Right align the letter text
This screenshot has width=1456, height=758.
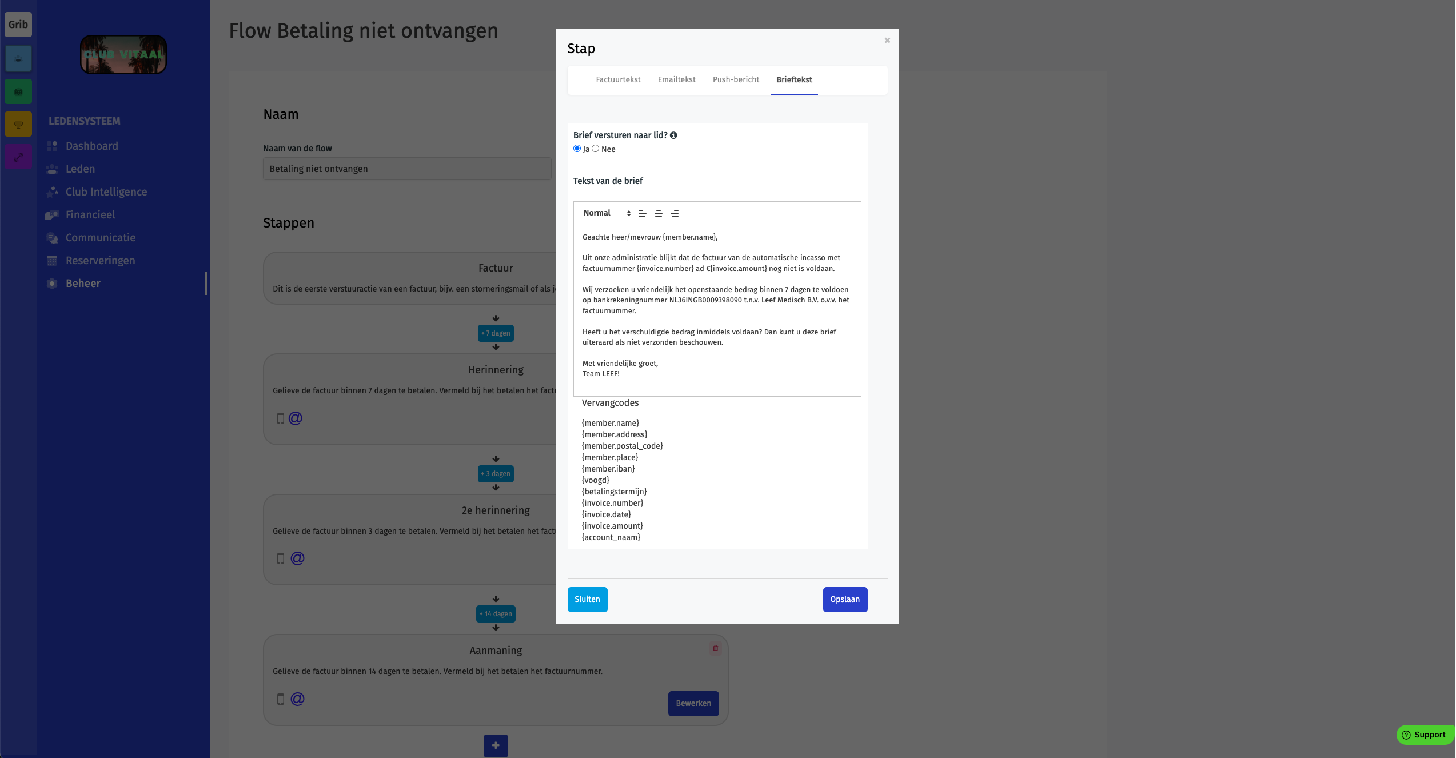coord(675,213)
